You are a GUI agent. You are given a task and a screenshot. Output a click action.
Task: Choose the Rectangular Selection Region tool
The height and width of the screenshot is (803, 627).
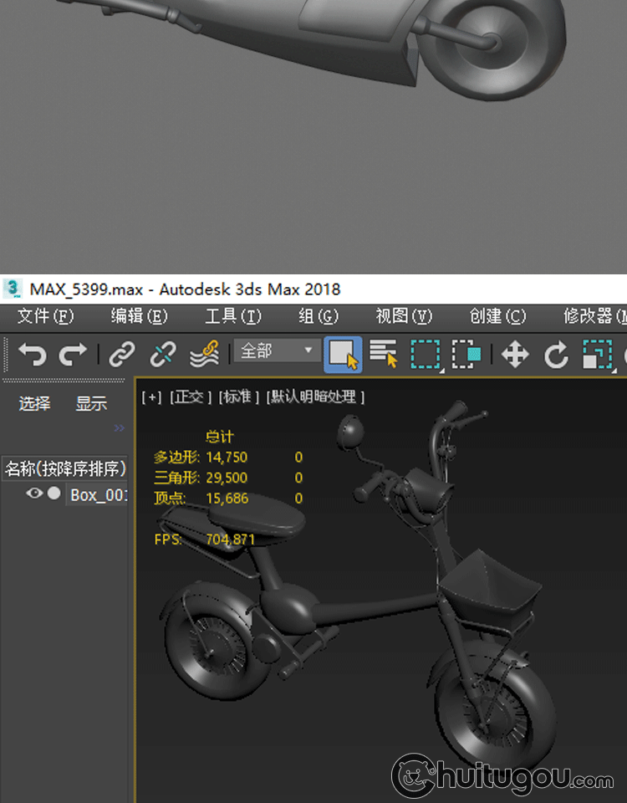(x=426, y=354)
